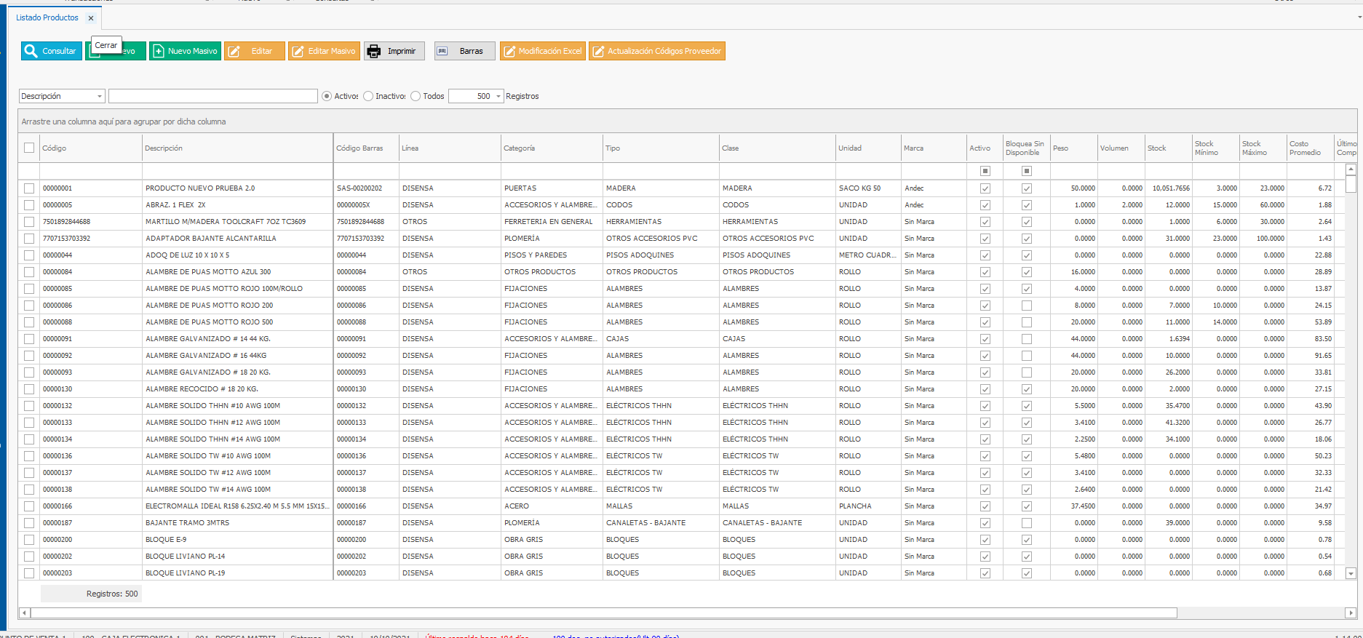Screen dimensions: 1363x638
Task: Open the Descripción search field dropdown
Action: coord(99,96)
